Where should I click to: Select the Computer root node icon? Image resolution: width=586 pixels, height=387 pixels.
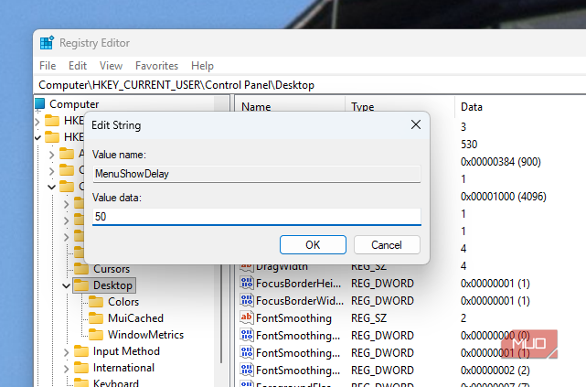point(39,103)
